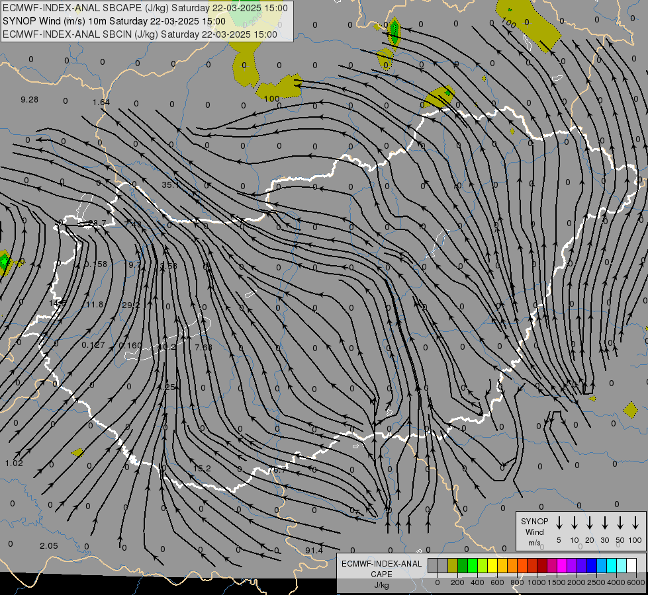Click the wind arrow above the 30 label
The width and height of the screenshot is (648, 595).
[604, 523]
